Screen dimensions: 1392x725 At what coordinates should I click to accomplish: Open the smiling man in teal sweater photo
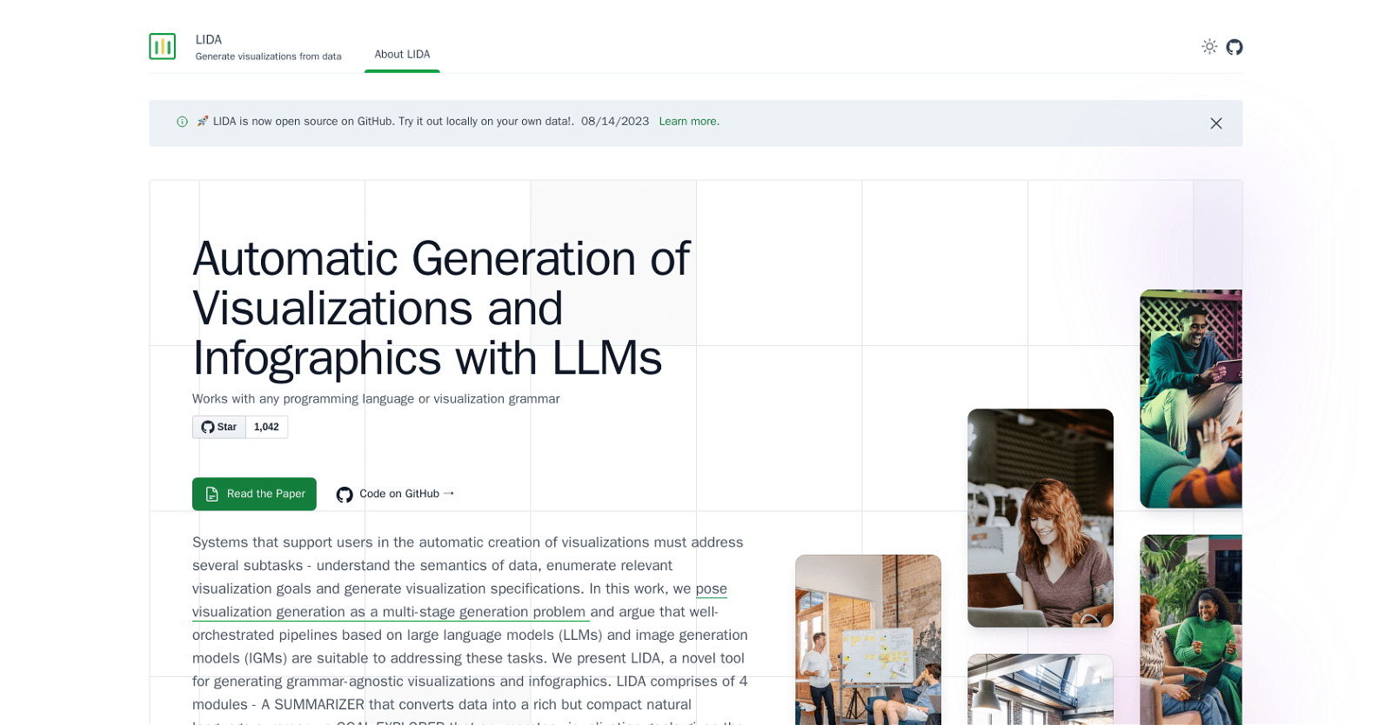(x=1190, y=398)
